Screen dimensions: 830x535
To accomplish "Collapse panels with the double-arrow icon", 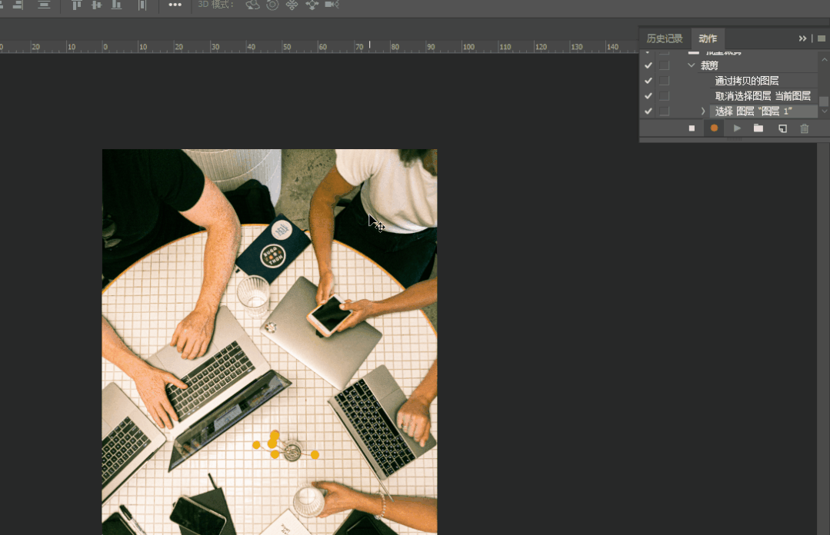I will click(802, 38).
